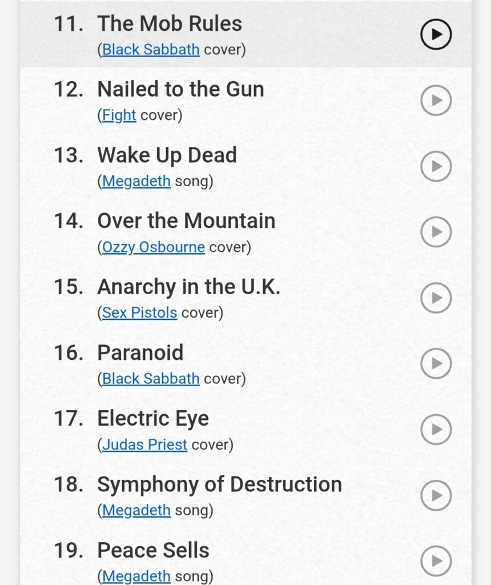Play The Mob Rules track
Viewport: 491px width, 585px height.
click(436, 34)
